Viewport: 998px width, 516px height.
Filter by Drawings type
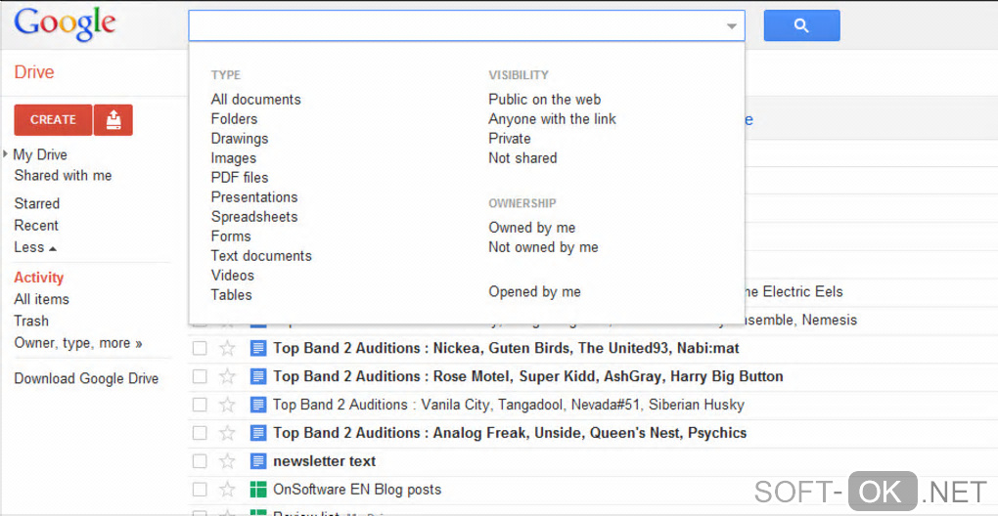coord(240,139)
